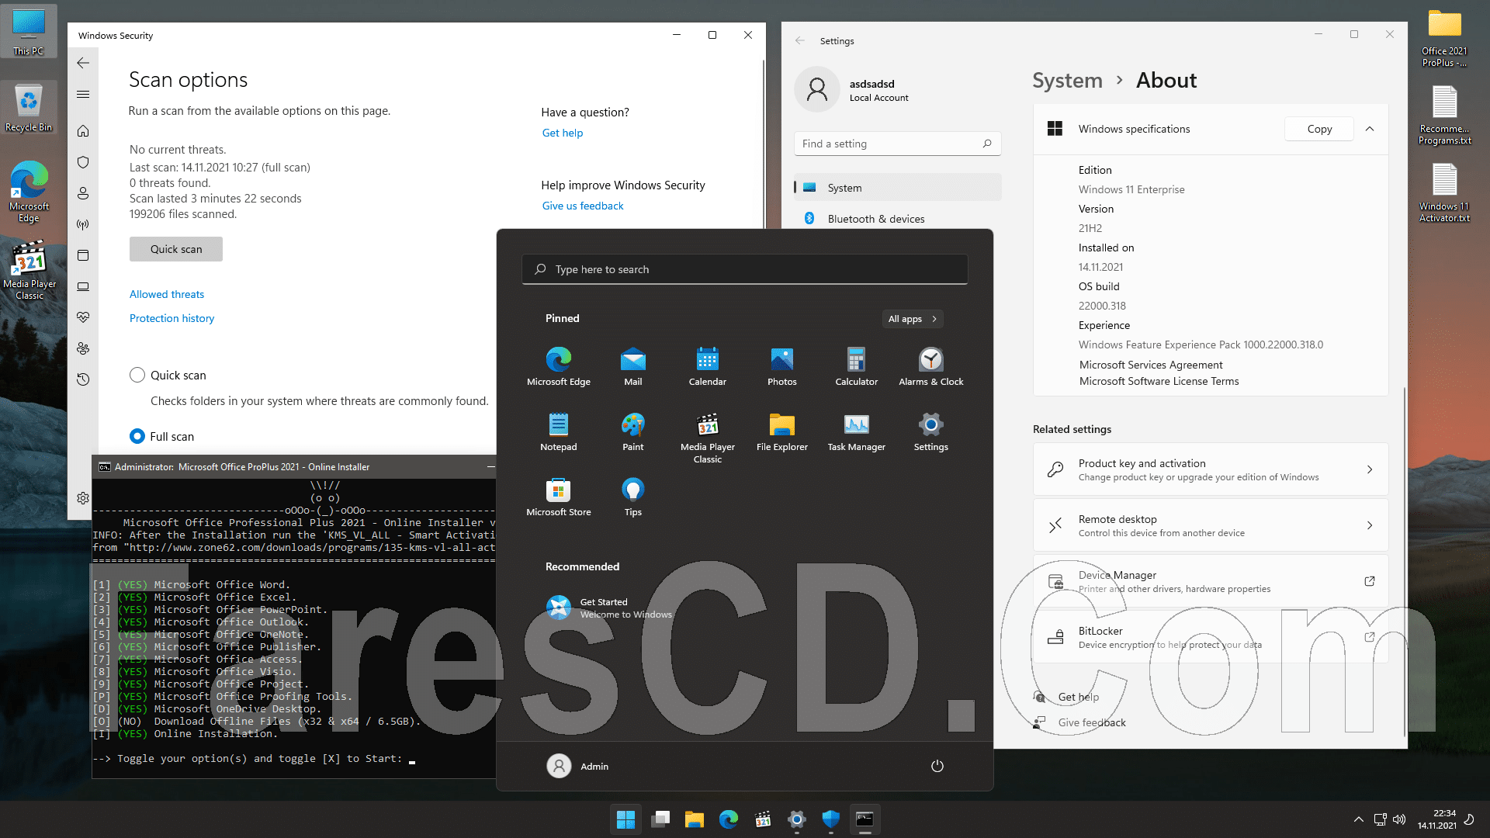
Task: Collapse the Windows specifications section
Action: click(1370, 129)
